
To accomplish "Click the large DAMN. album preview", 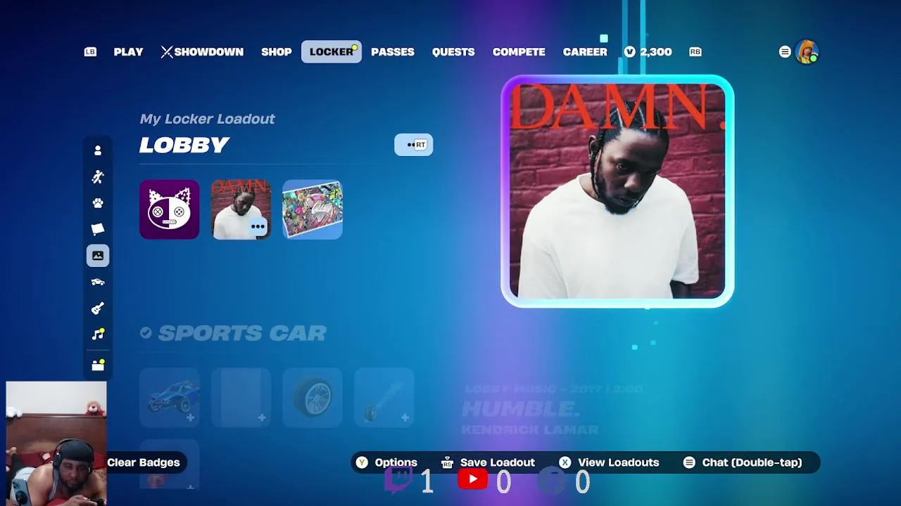I will pos(617,191).
